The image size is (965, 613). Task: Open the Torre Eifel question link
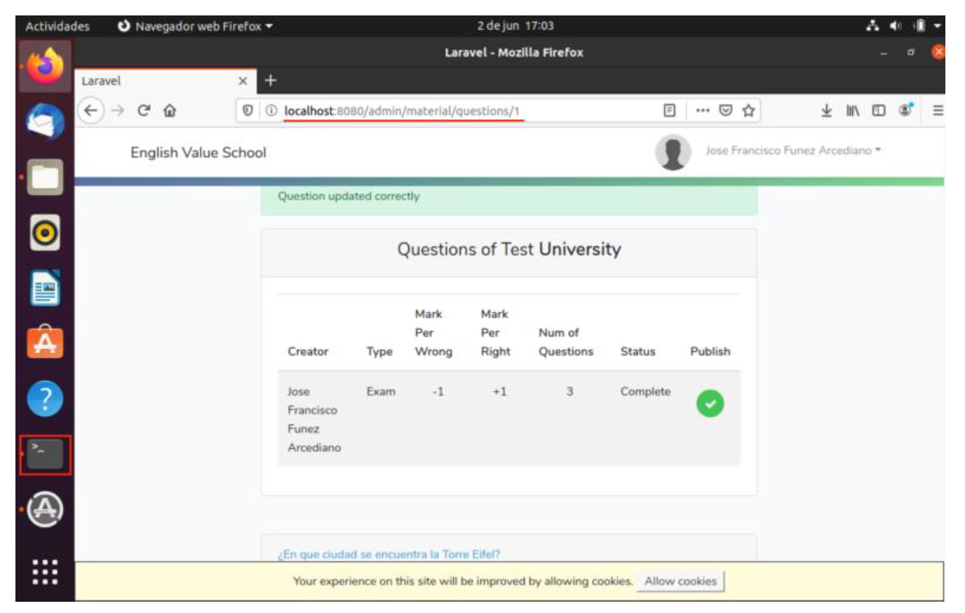(389, 554)
